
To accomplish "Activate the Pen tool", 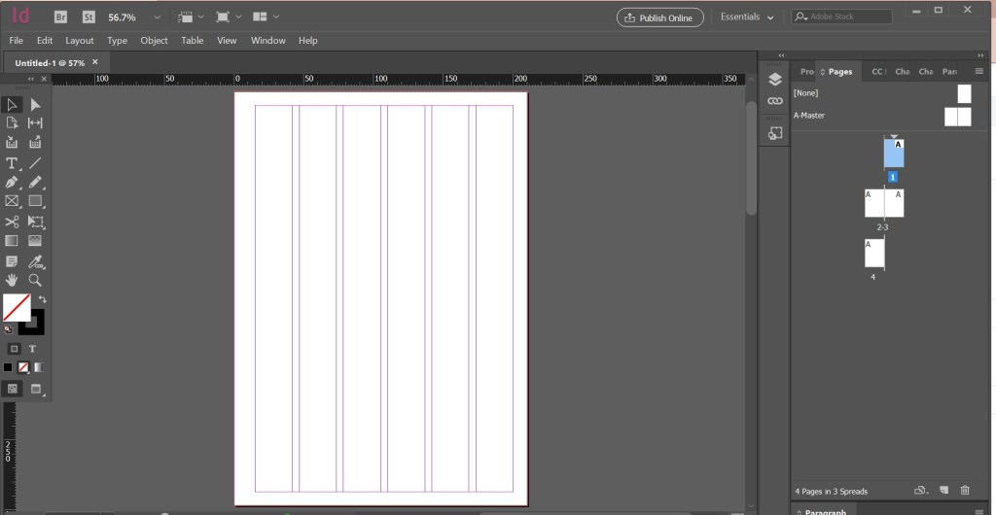I will point(12,182).
